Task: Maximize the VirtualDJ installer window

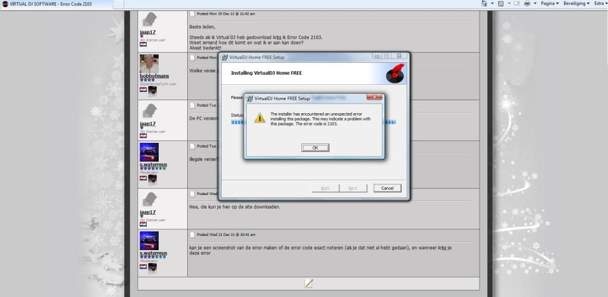Action: [x=386, y=56]
